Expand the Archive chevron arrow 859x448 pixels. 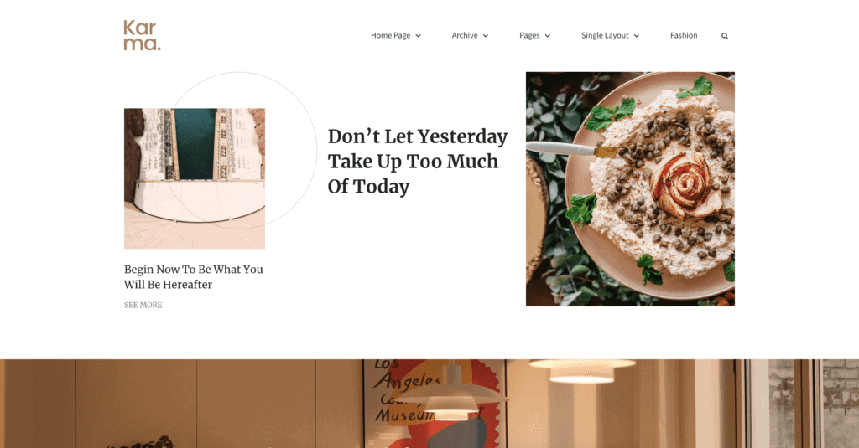point(486,36)
